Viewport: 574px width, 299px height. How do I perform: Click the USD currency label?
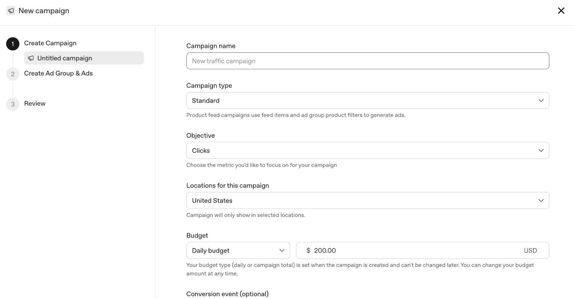click(x=530, y=250)
